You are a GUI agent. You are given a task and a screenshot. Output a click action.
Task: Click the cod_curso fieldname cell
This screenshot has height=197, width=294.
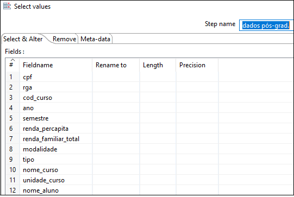coord(56,98)
